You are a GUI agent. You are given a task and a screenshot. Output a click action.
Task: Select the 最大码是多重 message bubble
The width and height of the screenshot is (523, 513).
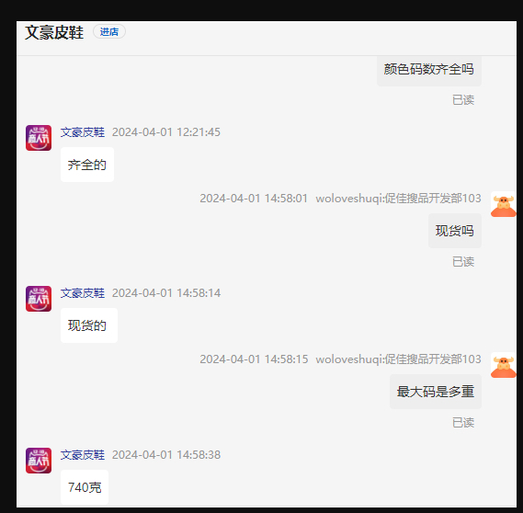[436, 392]
